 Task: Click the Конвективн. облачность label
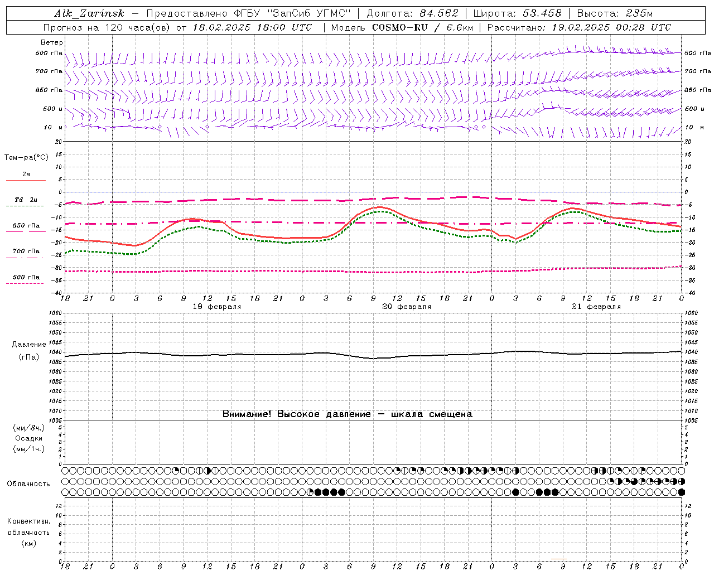[28, 527]
